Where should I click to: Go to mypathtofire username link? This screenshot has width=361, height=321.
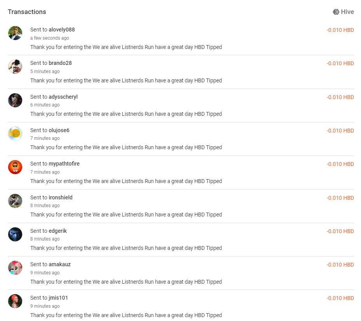pyautogui.click(x=64, y=164)
